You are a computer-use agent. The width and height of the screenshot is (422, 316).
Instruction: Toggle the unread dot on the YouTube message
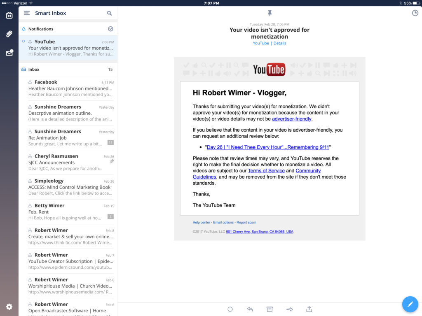tap(23, 42)
